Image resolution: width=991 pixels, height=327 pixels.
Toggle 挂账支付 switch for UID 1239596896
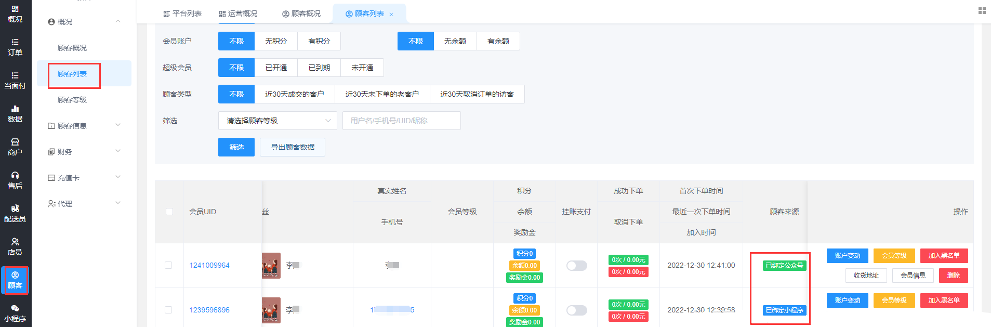(577, 310)
